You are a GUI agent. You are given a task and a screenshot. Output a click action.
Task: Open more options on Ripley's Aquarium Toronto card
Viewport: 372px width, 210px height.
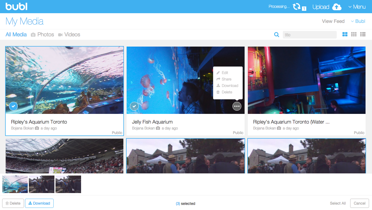pos(116,106)
